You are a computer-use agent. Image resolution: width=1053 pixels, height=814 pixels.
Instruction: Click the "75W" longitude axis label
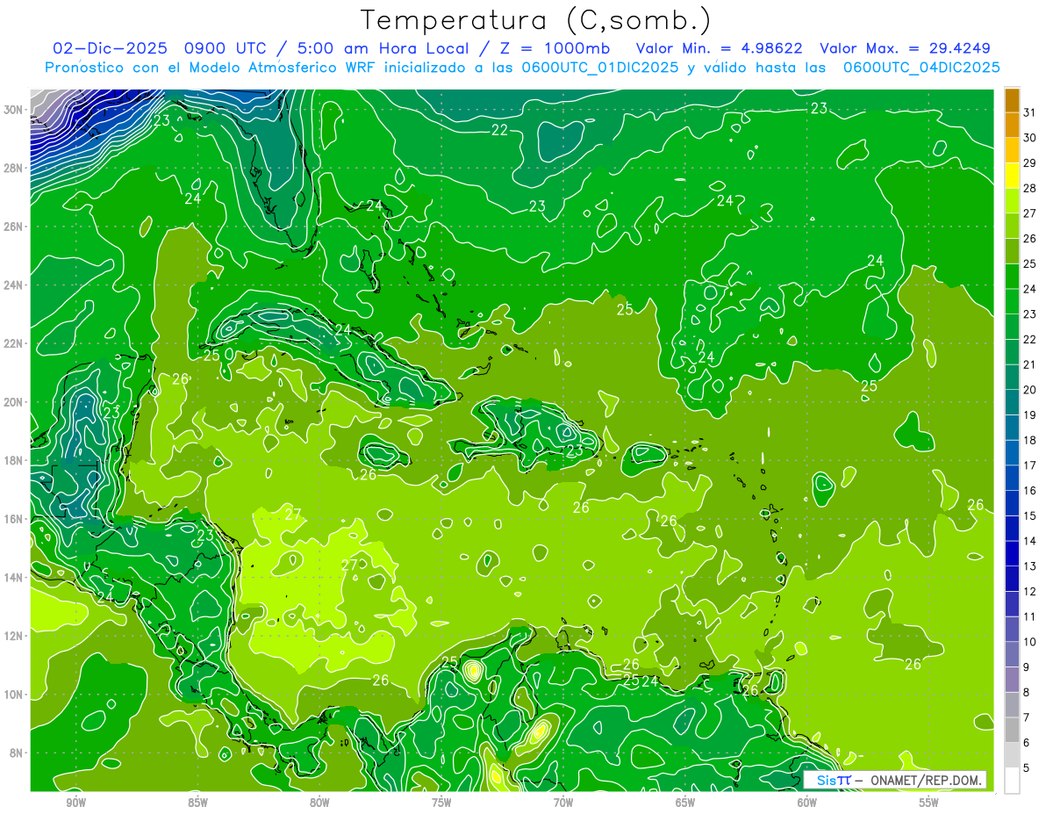[441, 803]
